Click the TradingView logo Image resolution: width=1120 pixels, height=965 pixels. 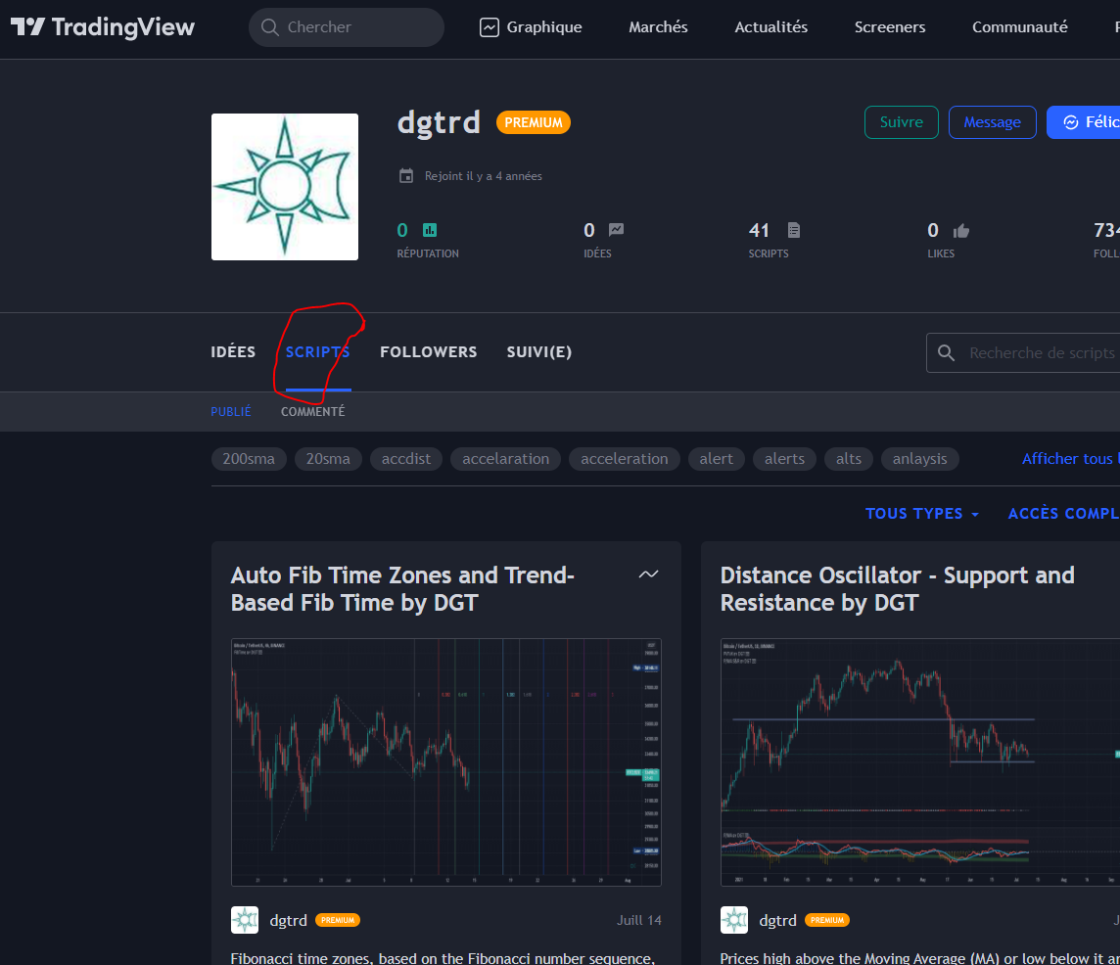pos(102,26)
